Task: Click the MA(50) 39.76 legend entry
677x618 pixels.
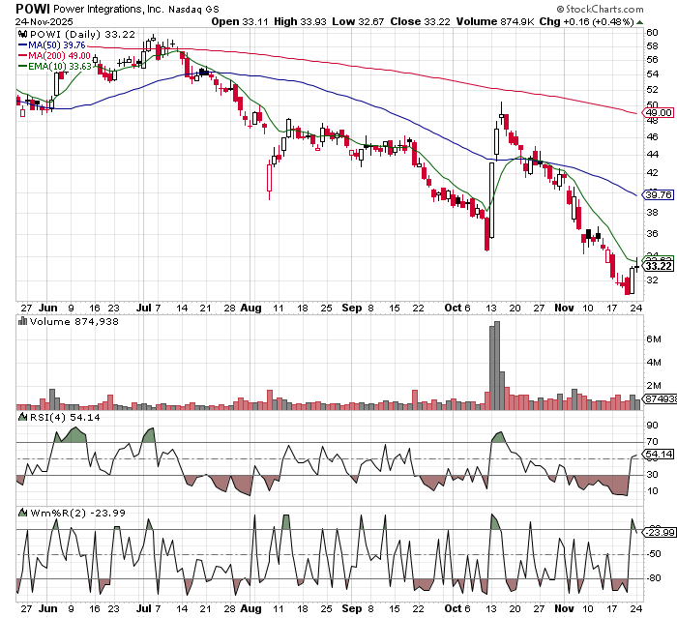Action: click(56, 44)
